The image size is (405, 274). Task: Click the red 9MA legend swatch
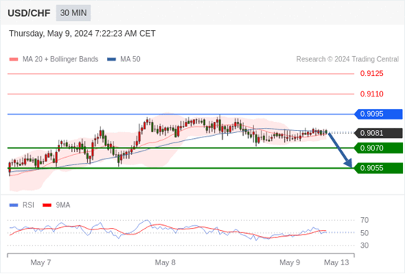[x=47, y=205]
